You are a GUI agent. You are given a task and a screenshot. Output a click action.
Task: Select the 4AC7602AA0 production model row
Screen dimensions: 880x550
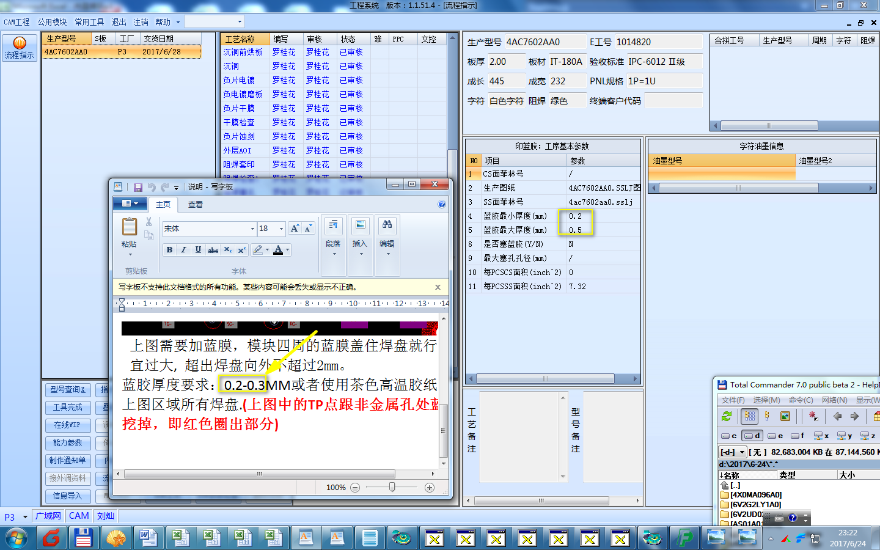pos(122,52)
